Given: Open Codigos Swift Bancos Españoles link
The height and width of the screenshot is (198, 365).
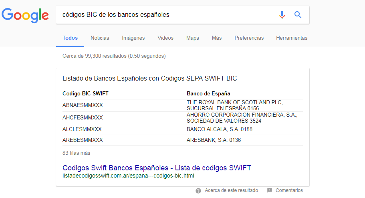Looking at the screenshot, I should 157,168.
